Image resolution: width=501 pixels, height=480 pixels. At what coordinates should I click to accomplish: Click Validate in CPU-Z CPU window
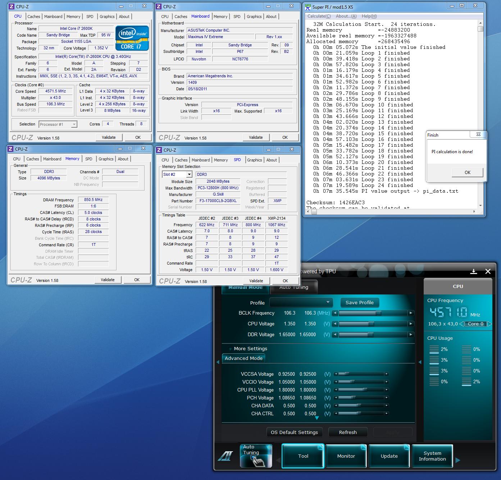pyautogui.click(x=109, y=137)
